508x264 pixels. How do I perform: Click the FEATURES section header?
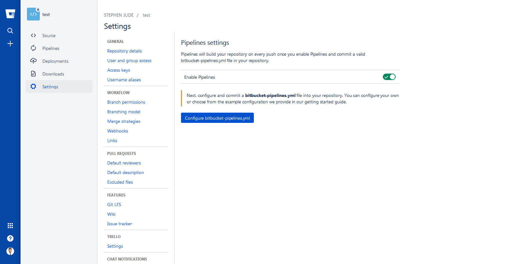[x=116, y=195]
